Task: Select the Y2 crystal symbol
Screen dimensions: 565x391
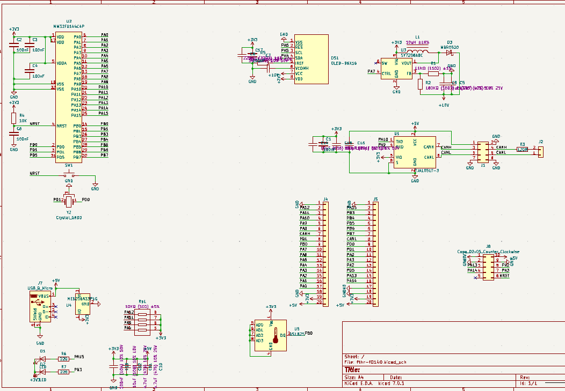Action: tap(69, 202)
